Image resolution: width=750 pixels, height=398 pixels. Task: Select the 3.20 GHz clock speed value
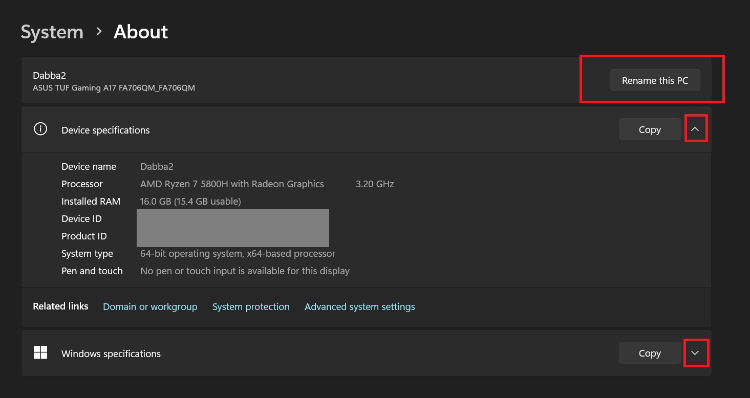[x=375, y=184]
